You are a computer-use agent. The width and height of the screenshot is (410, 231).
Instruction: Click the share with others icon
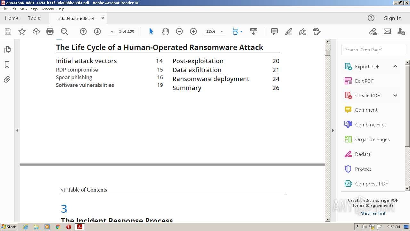401,31
